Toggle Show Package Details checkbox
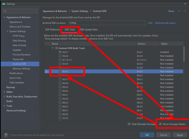Image resolution: width=189 pixels, height=139 pixels. point(160,124)
